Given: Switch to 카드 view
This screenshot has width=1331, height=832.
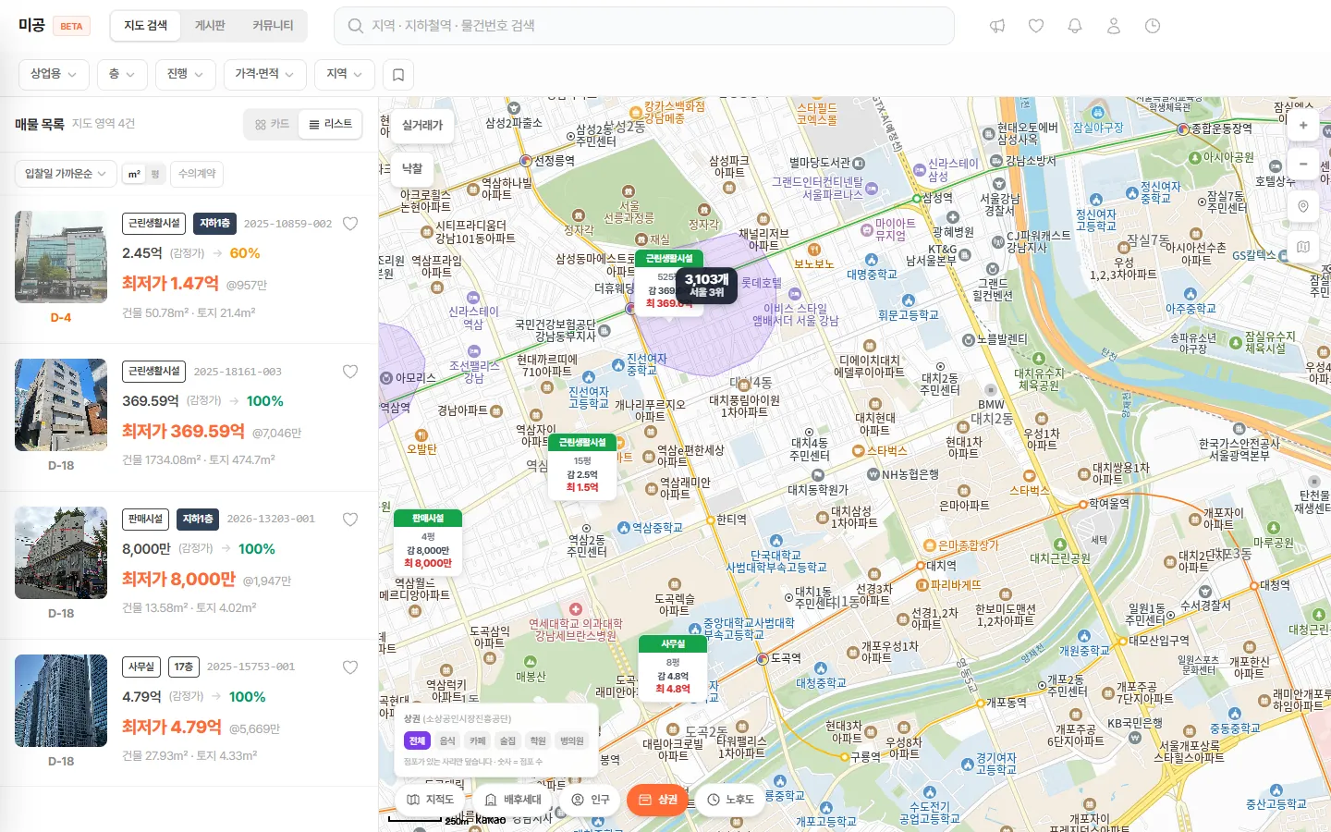Looking at the screenshot, I should [272, 124].
